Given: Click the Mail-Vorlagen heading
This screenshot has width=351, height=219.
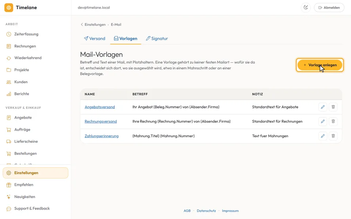Looking at the screenshot, I should [101, 54].
